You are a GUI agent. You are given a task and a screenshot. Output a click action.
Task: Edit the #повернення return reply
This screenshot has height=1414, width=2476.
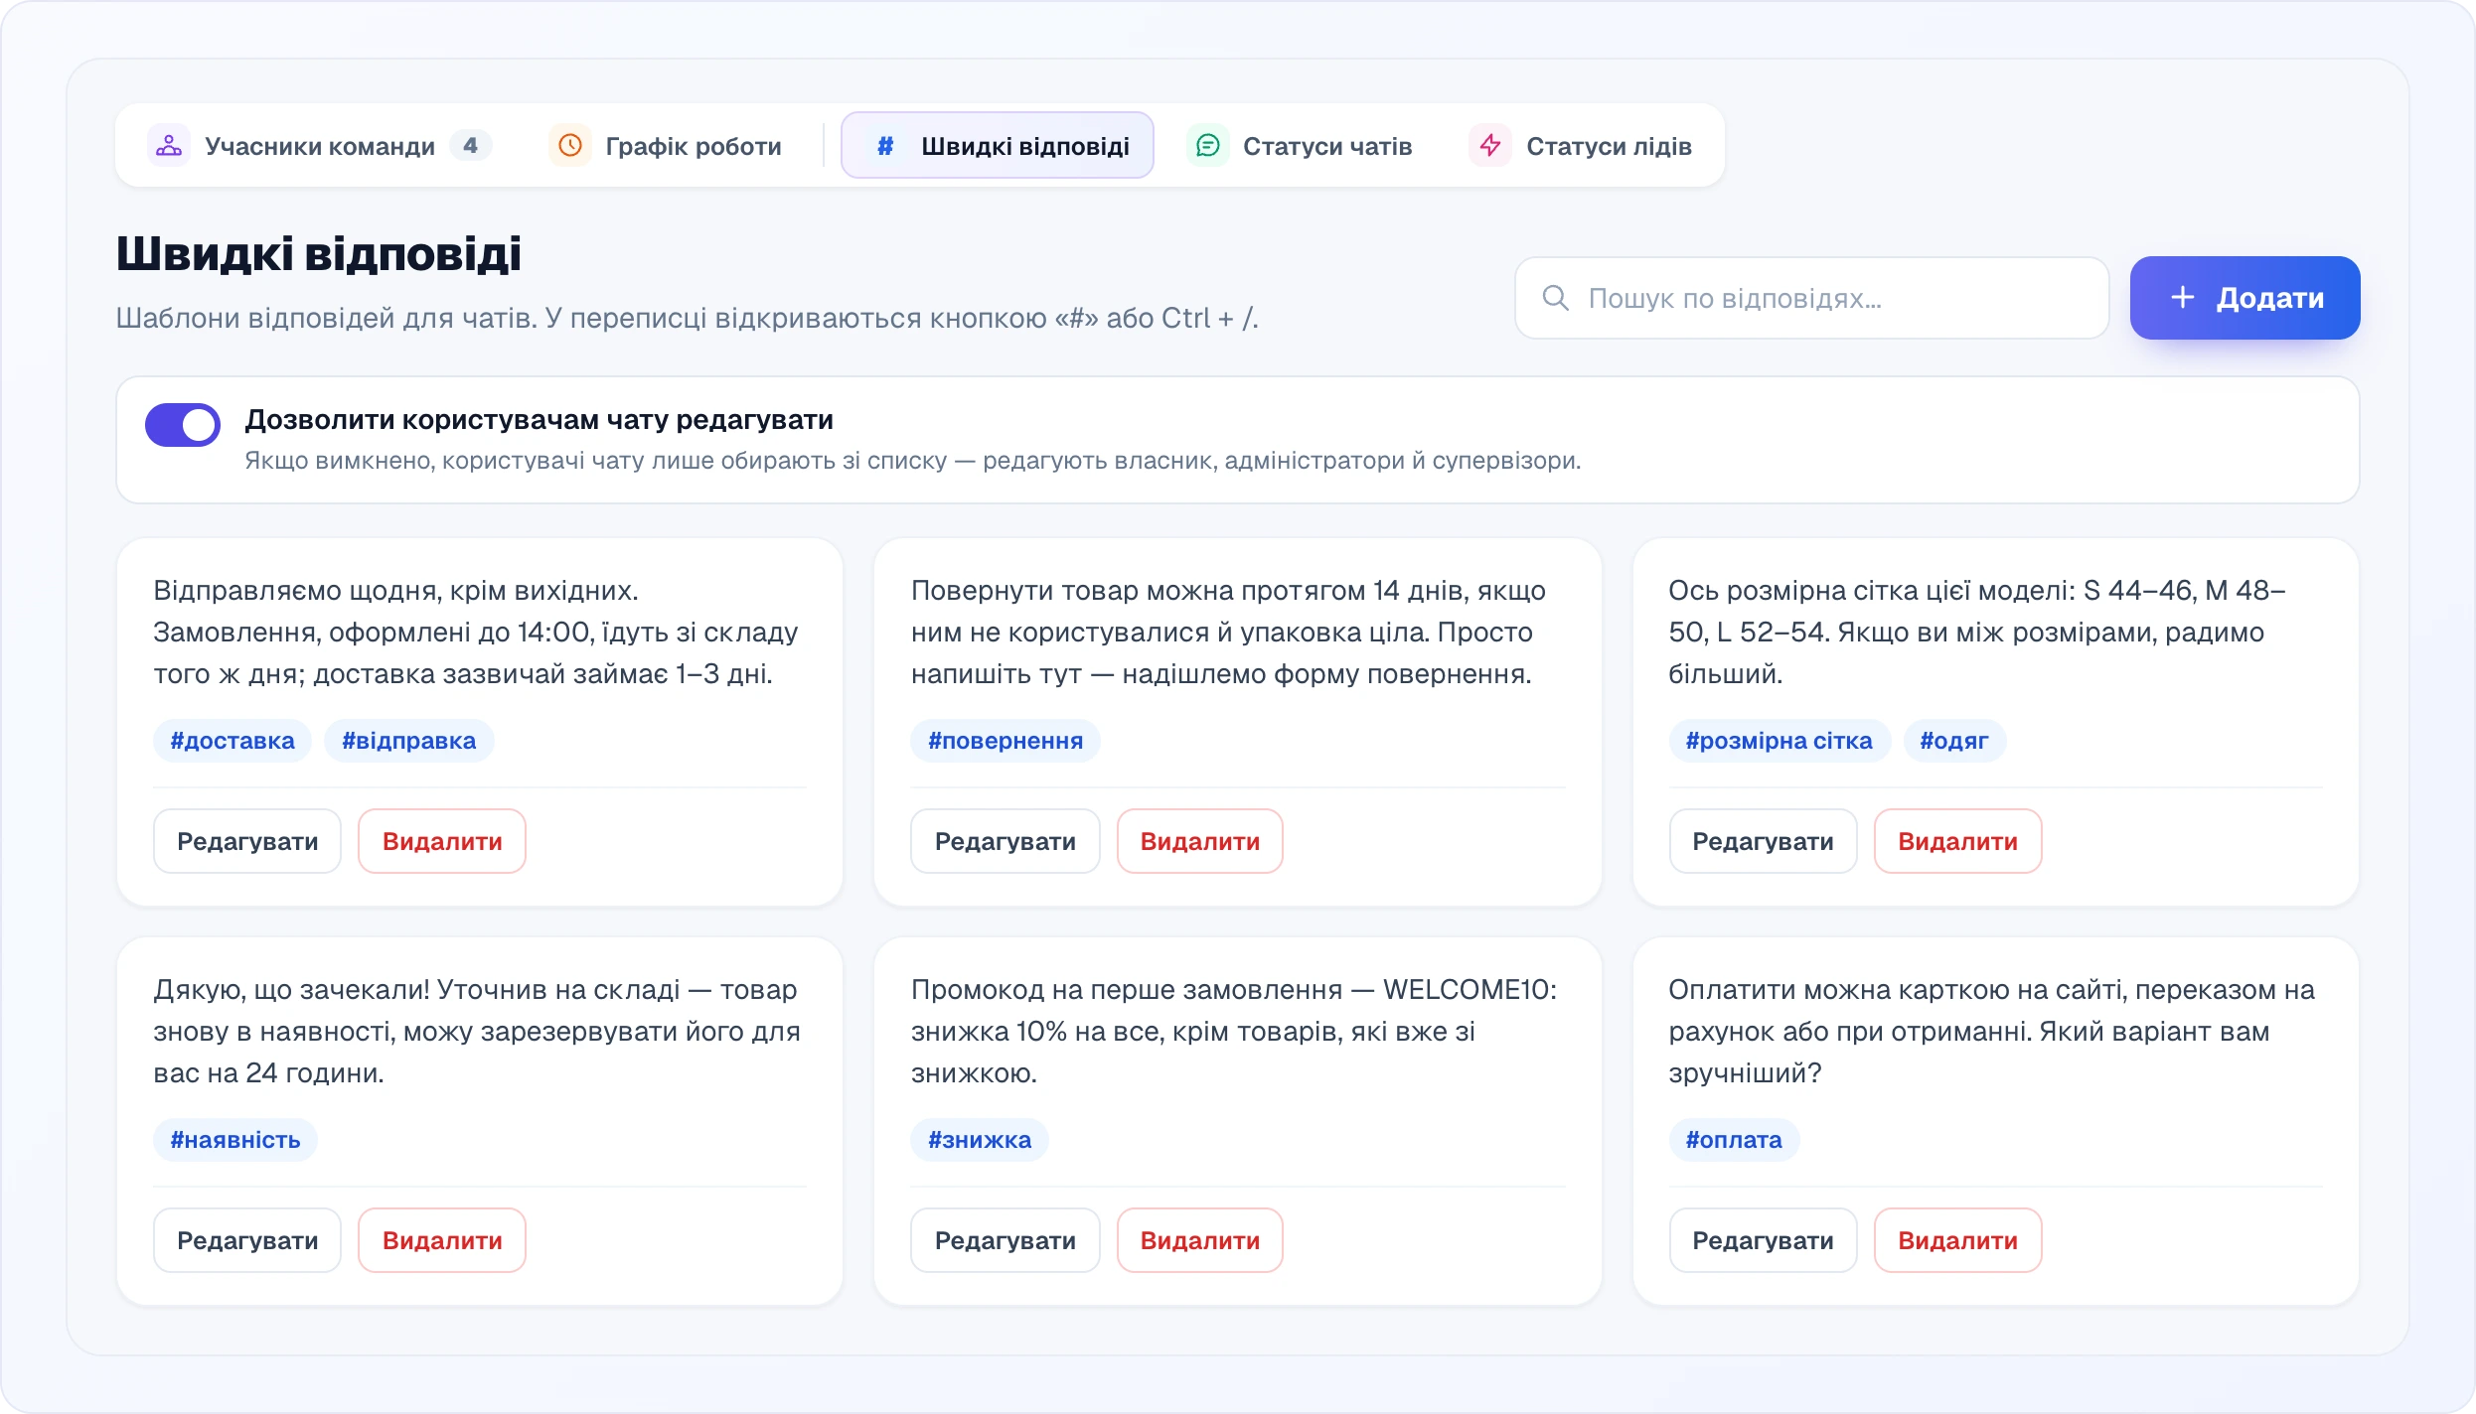click(1006, 841)
